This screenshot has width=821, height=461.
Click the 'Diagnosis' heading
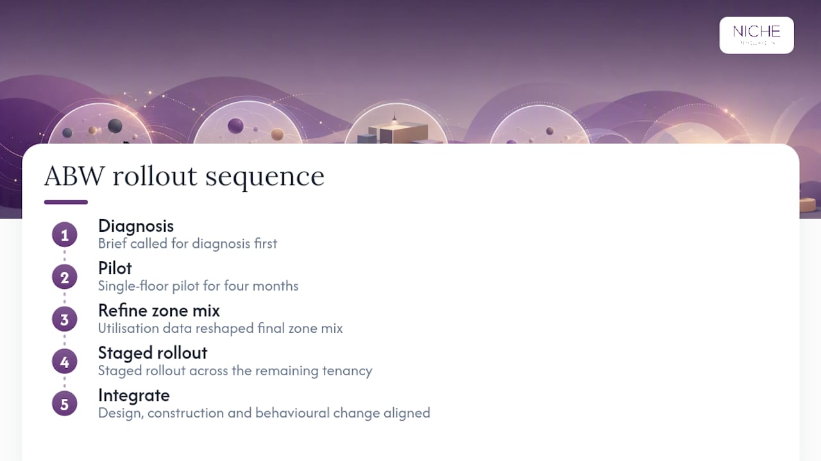[136, 226]
